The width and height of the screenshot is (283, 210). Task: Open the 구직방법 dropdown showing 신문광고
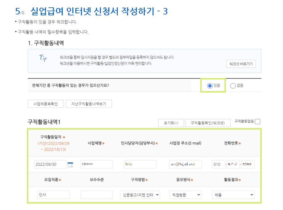[140, 195]
